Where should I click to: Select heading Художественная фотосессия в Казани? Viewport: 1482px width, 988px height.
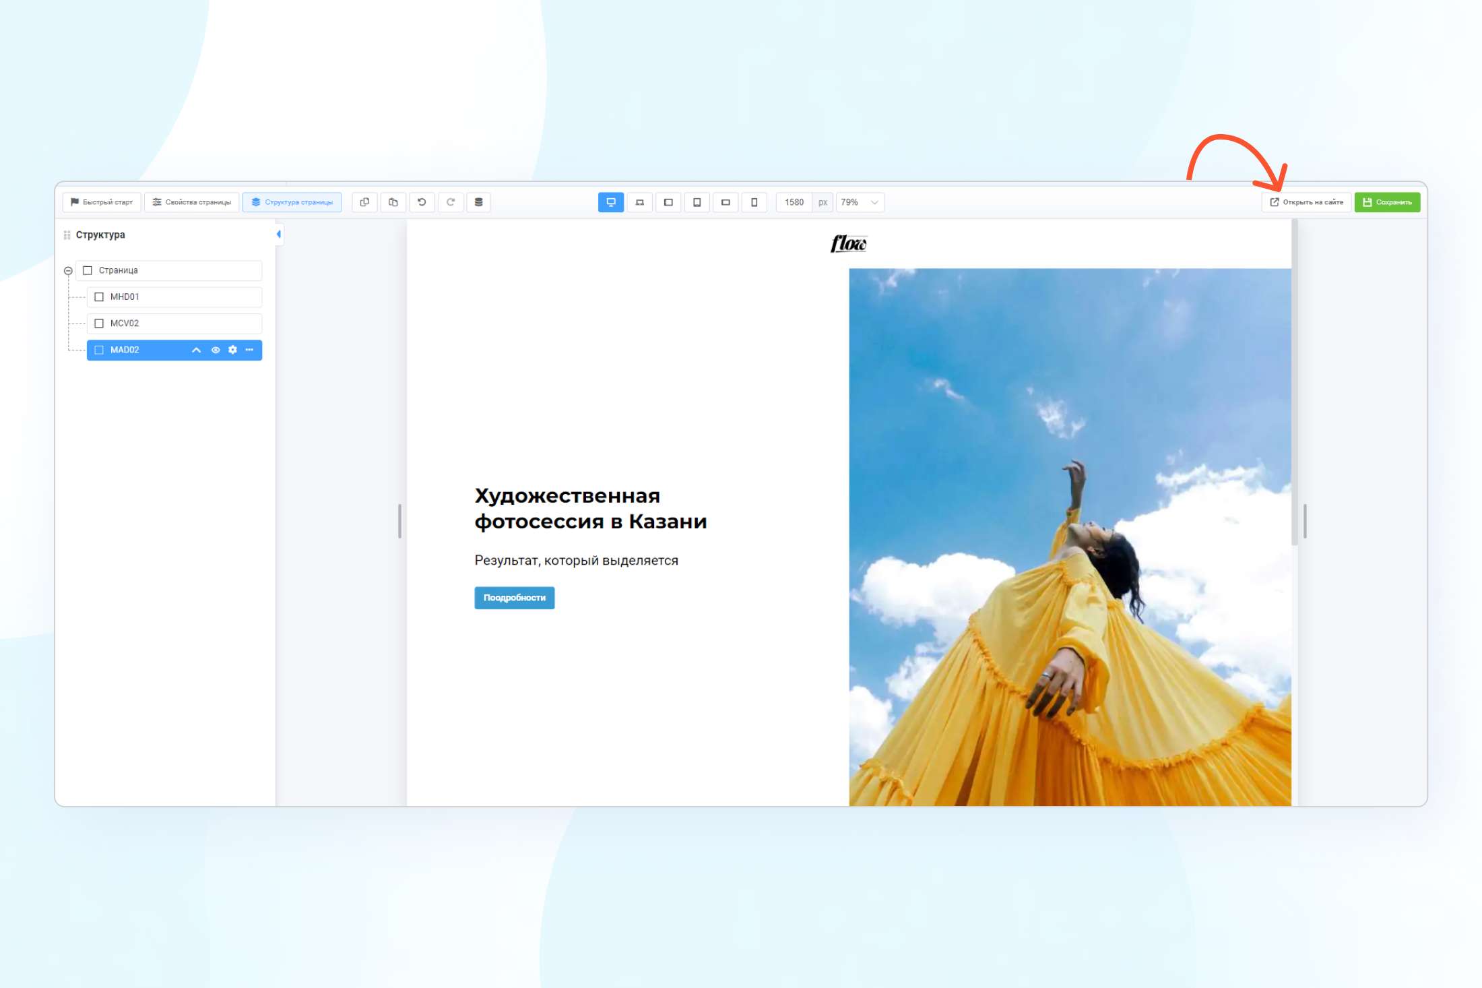[x=591, y=508]
